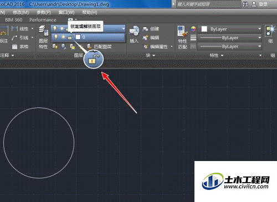Viewport: 277px width, 202px height.
Task: Open the Parametric (参数(P)) menu
Action: [x=44, y=12]
